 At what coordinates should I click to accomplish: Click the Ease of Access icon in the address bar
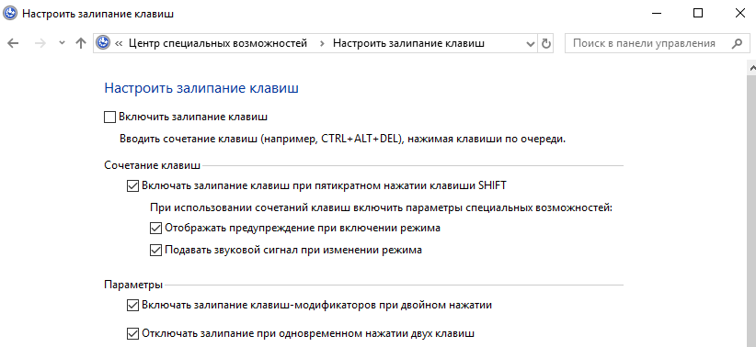[x=102, y=43]
